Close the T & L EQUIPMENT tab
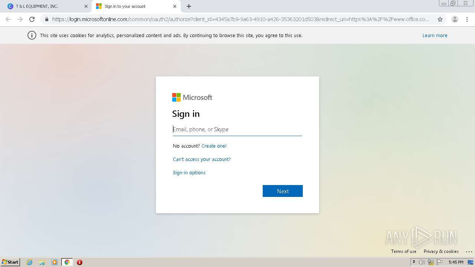The width and height of the screenshot is (475, 267). coord(86,6)
